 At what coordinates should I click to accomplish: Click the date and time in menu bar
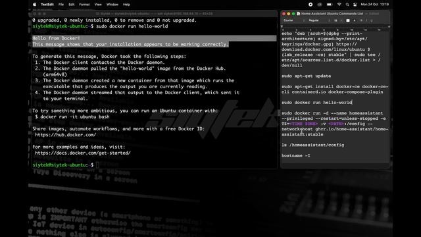pos(374,5)
